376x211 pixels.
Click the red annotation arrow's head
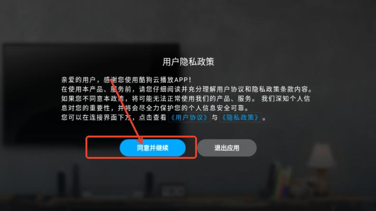click(x=140, y=140)
